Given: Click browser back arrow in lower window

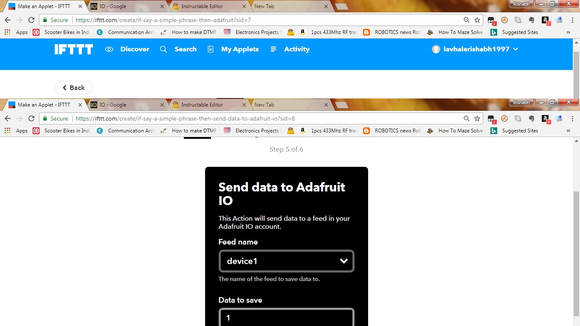Looking at the screenshot, I should click(8, 118).
